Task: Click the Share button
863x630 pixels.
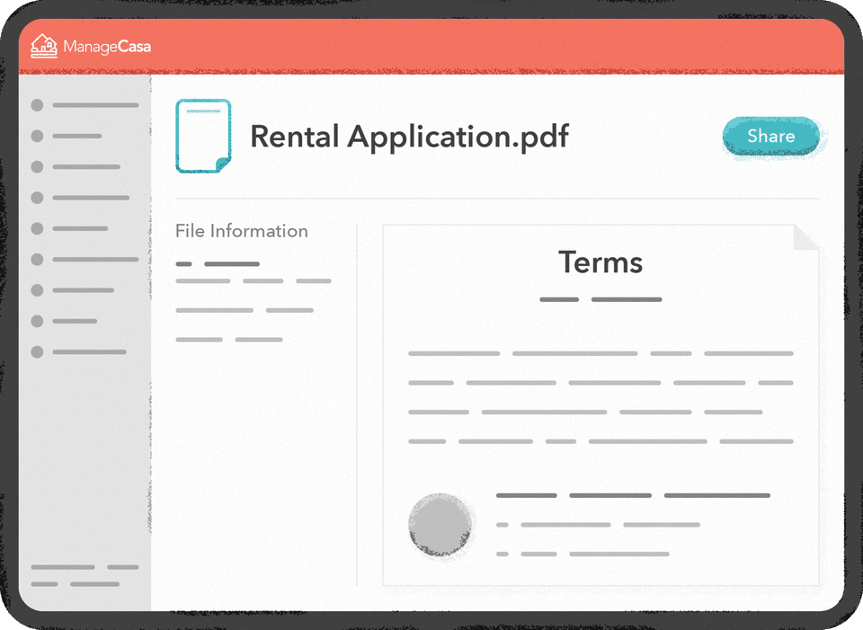Action: (771, 136)
